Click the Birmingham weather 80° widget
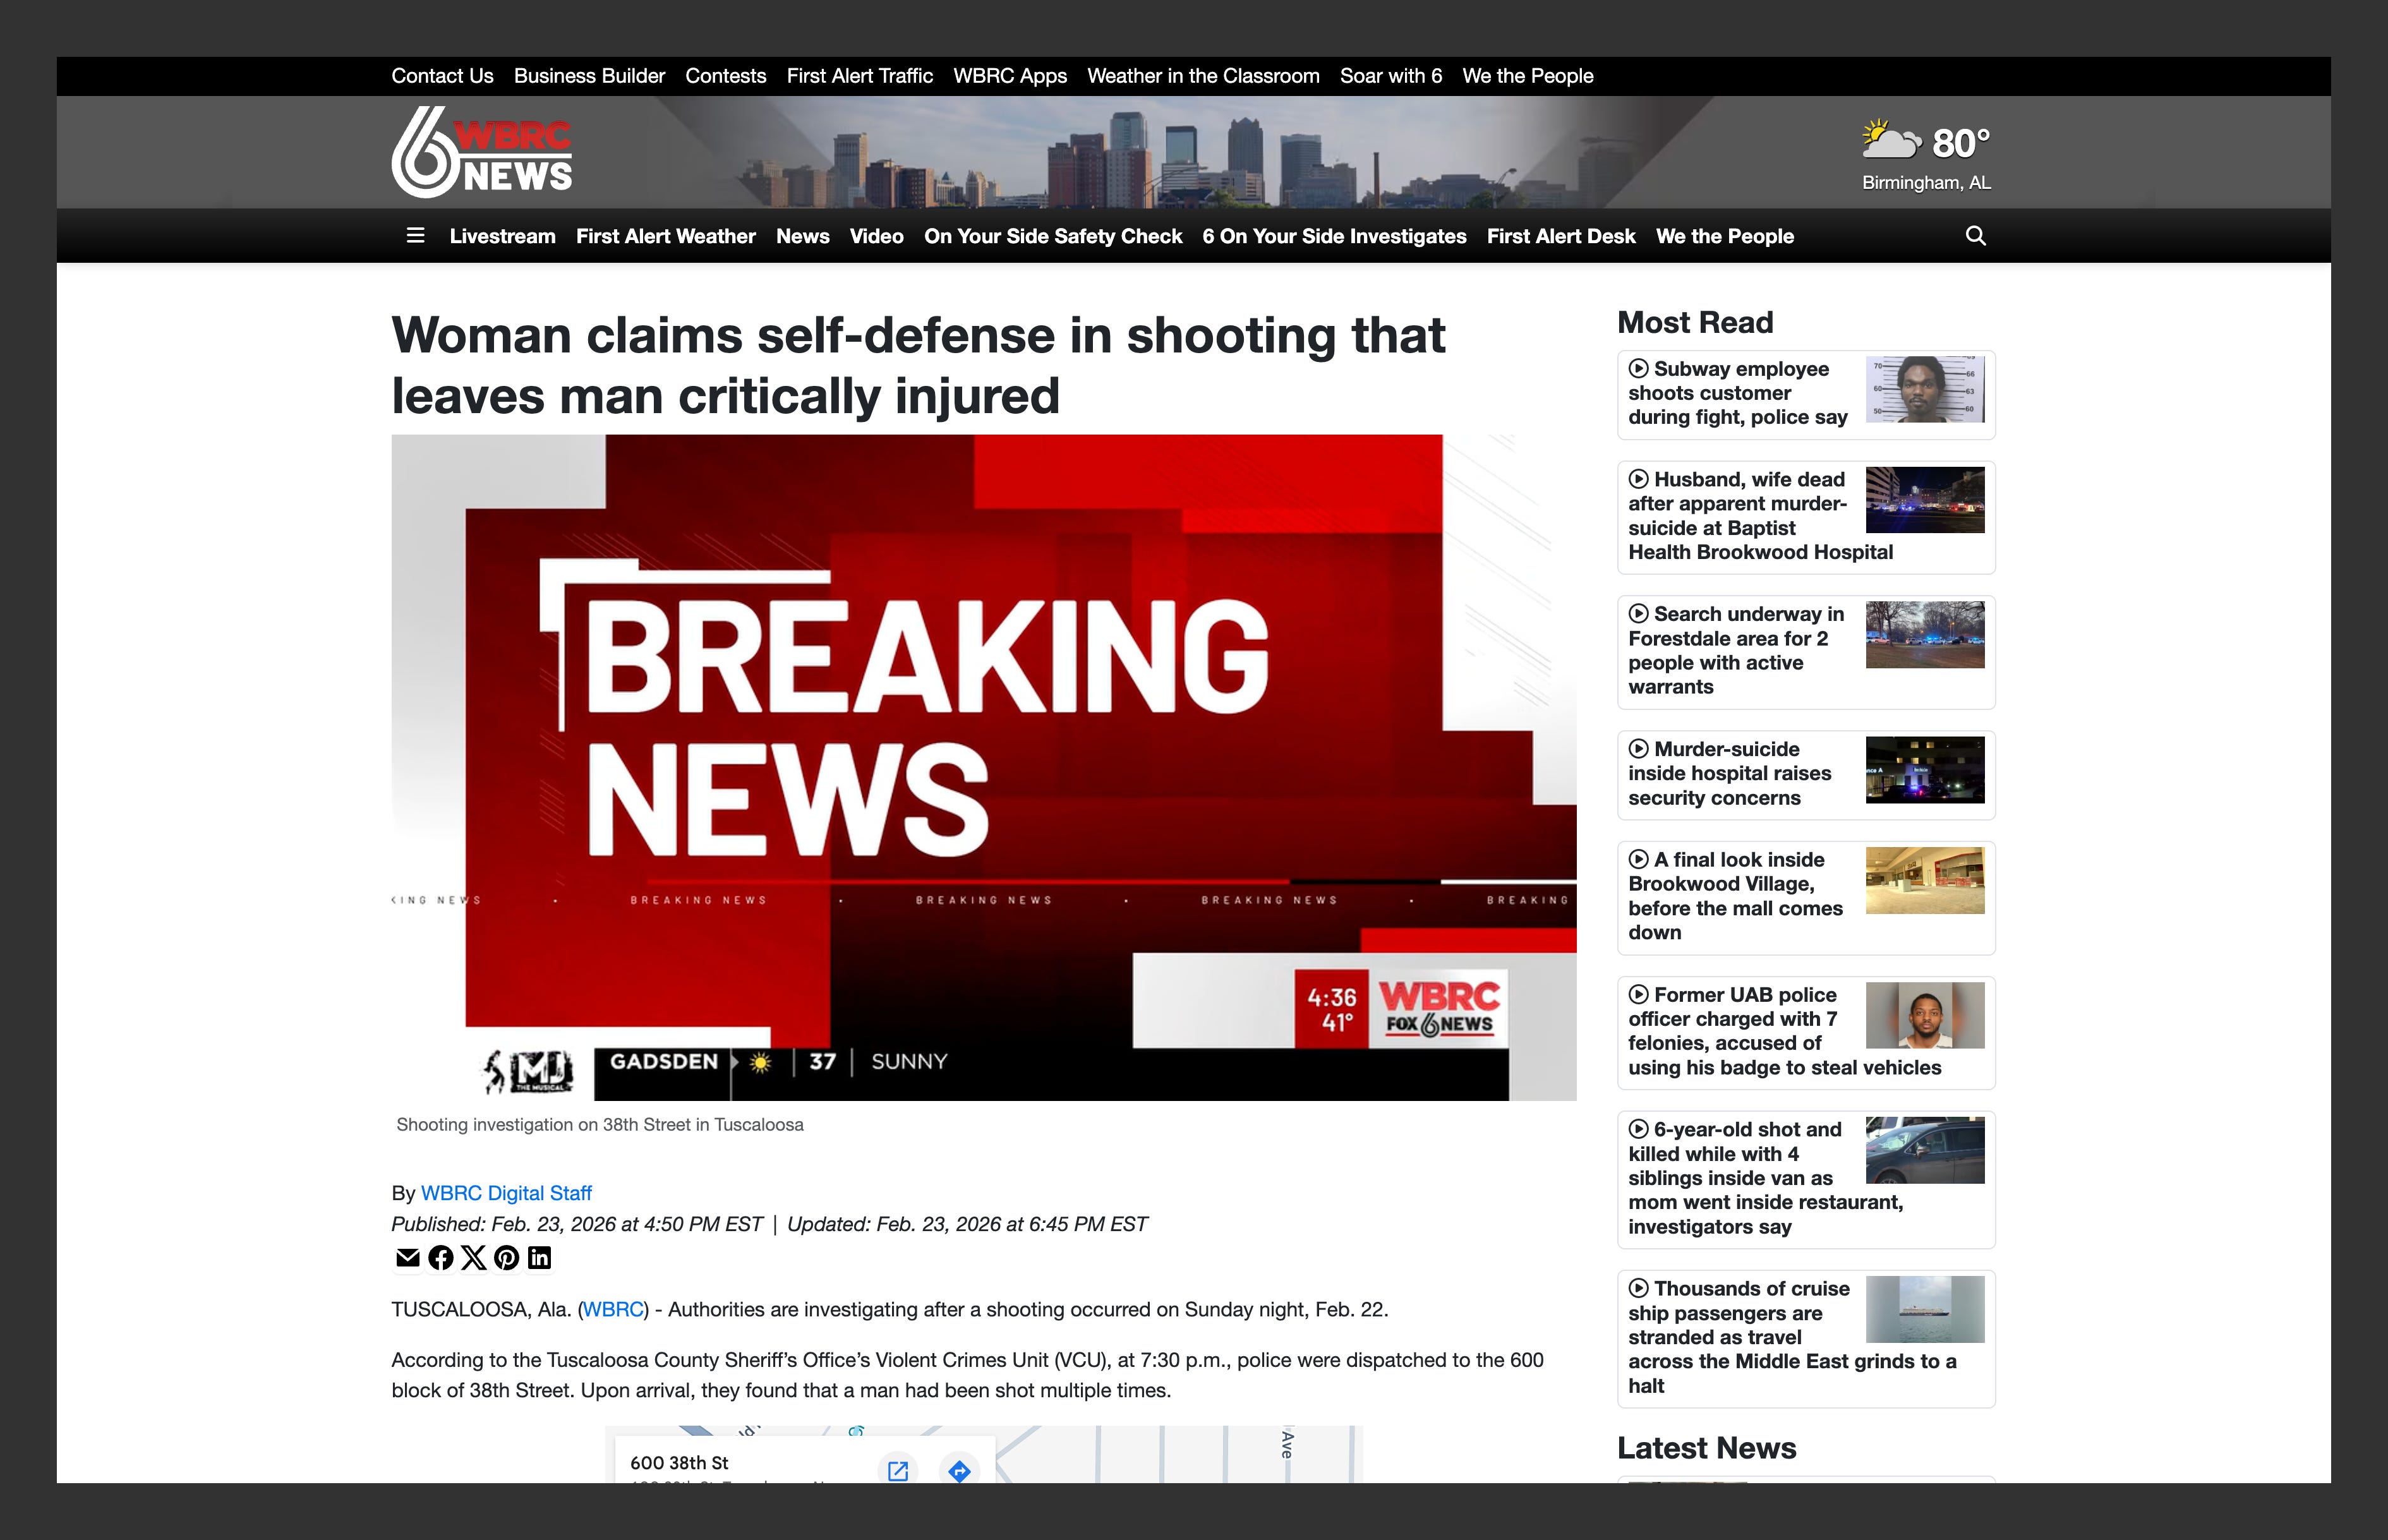Viewport: 2388px width, 1540px height. click(x=1926, y=155)
